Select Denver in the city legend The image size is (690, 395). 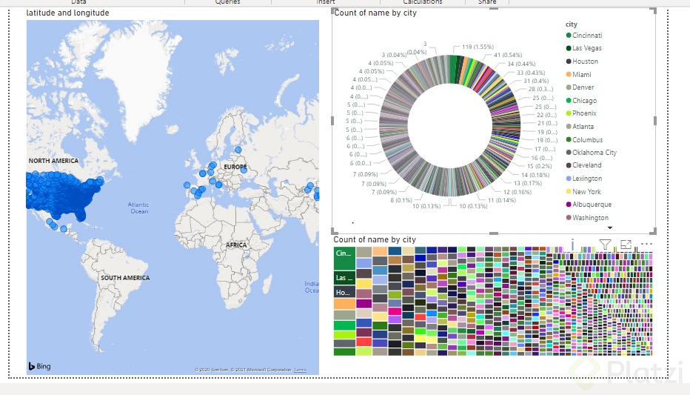point(580,87)
